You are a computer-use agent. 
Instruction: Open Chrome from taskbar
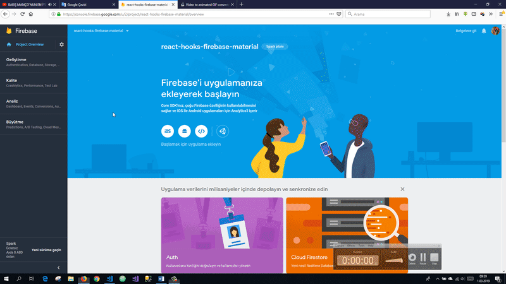click(x=97, y=279)
